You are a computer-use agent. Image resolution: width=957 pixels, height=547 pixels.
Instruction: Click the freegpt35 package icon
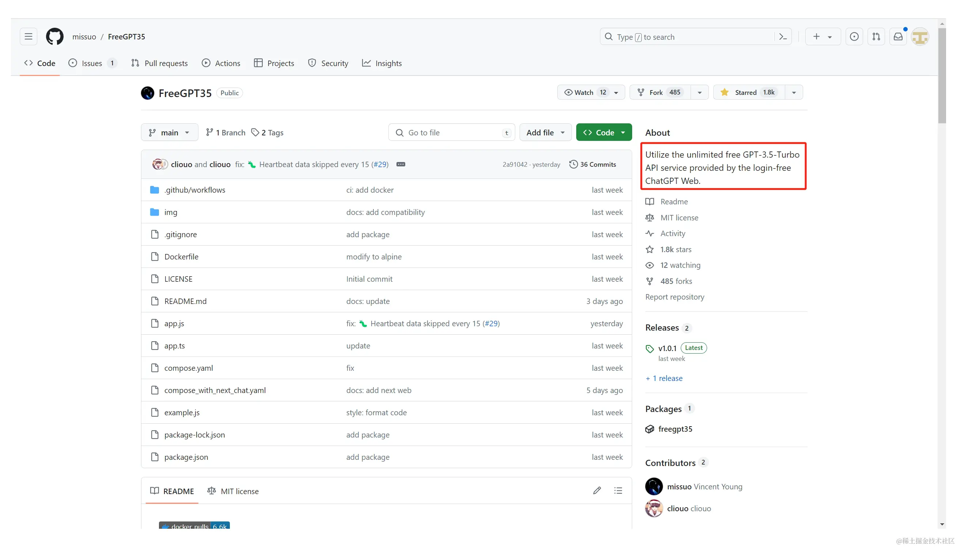point(650,429)
